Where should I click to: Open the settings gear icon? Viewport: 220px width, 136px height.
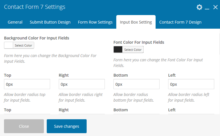(x=199, y=7)
